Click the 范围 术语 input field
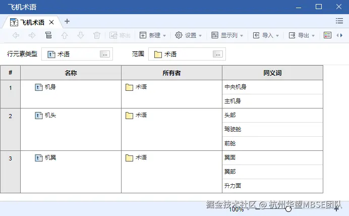The image size is (349, 216). (187, 54)
